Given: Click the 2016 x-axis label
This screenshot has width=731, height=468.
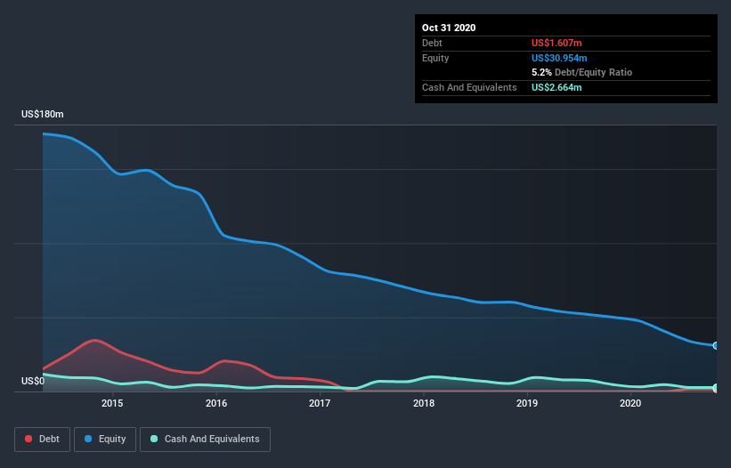Looking at the screenshot, I should 216,403.
